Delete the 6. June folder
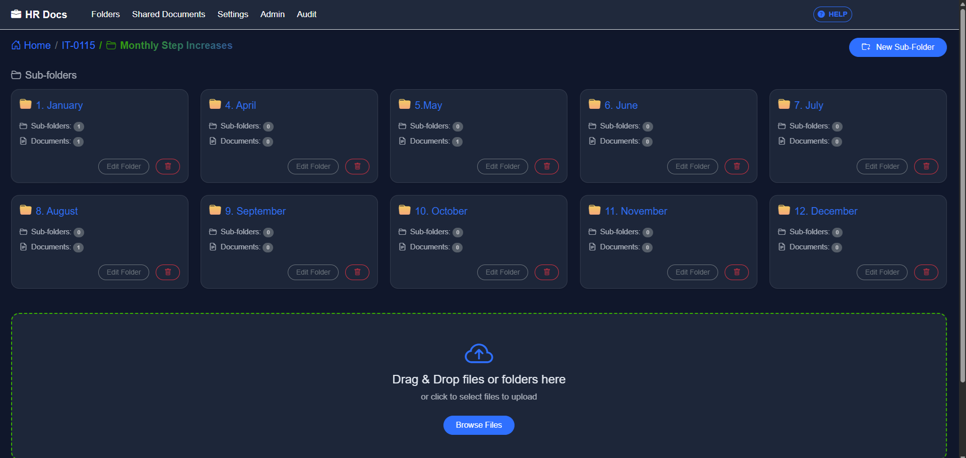966x458 pixels. 737,166
